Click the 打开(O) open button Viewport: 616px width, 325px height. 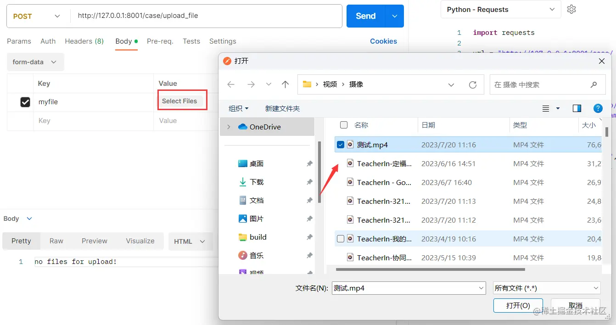tap(518, 306)
